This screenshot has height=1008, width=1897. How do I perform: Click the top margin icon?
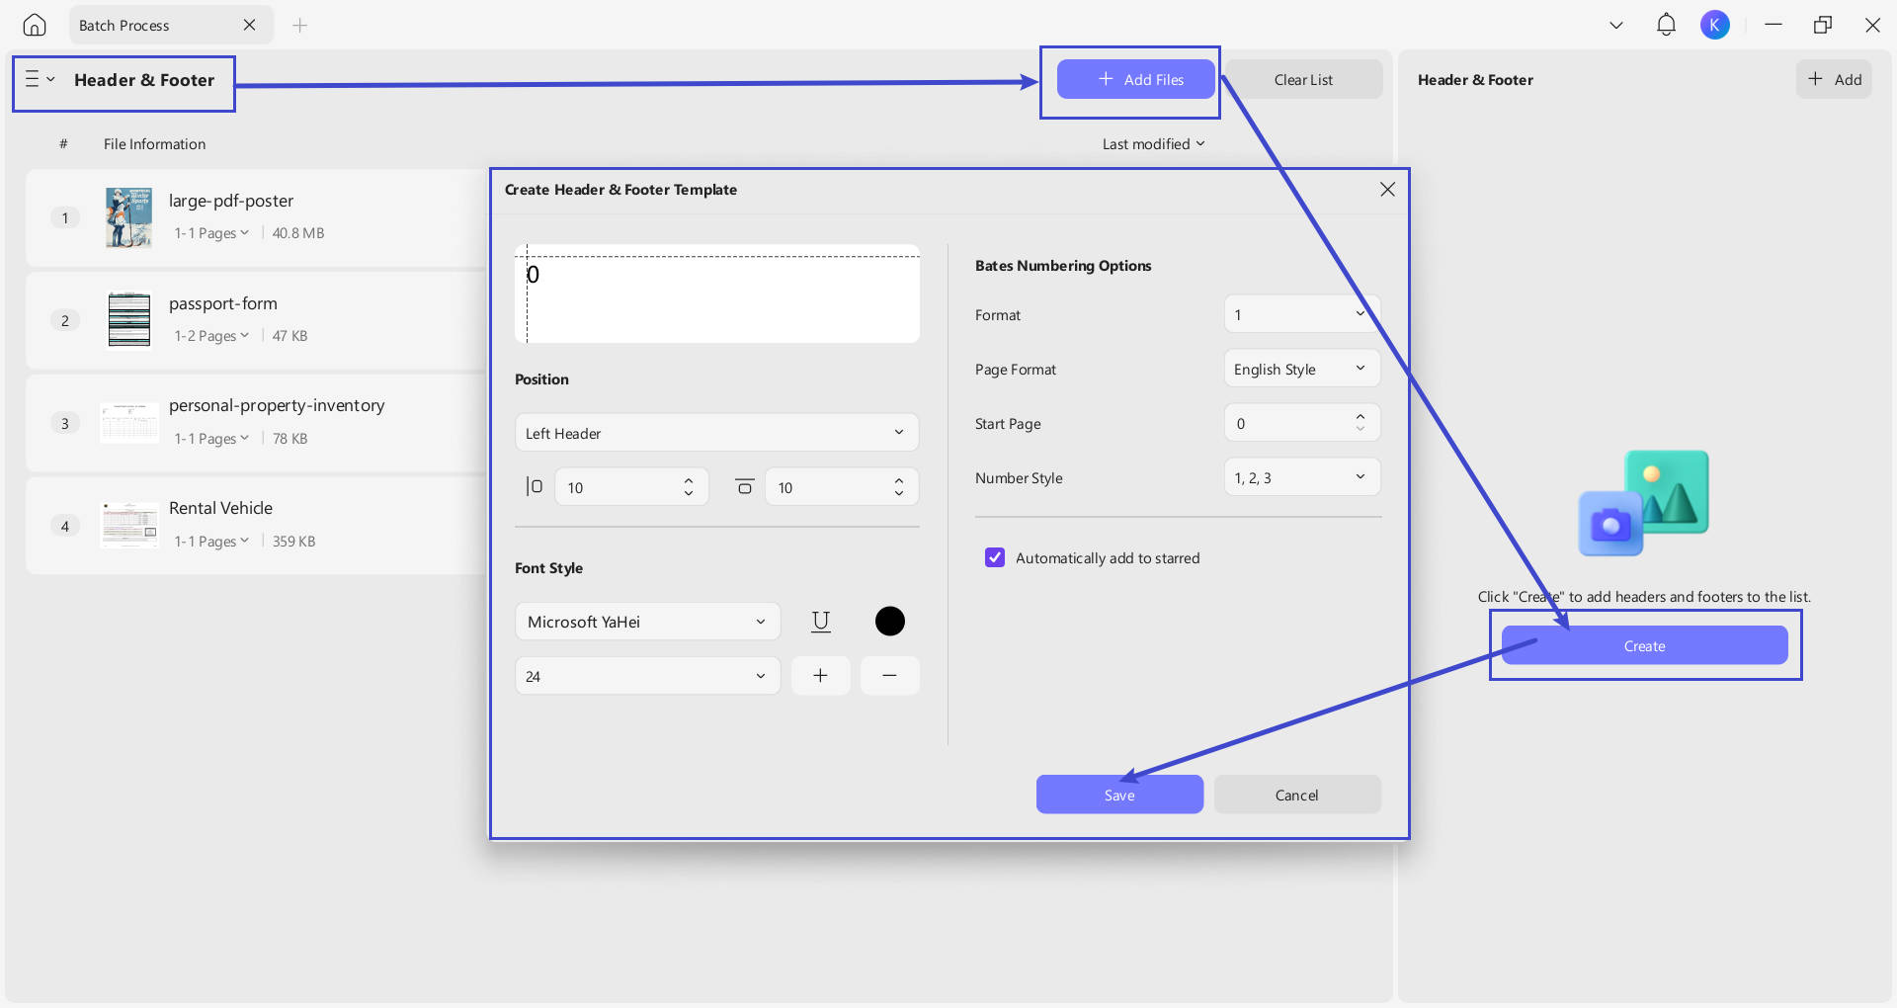[744, 486]
